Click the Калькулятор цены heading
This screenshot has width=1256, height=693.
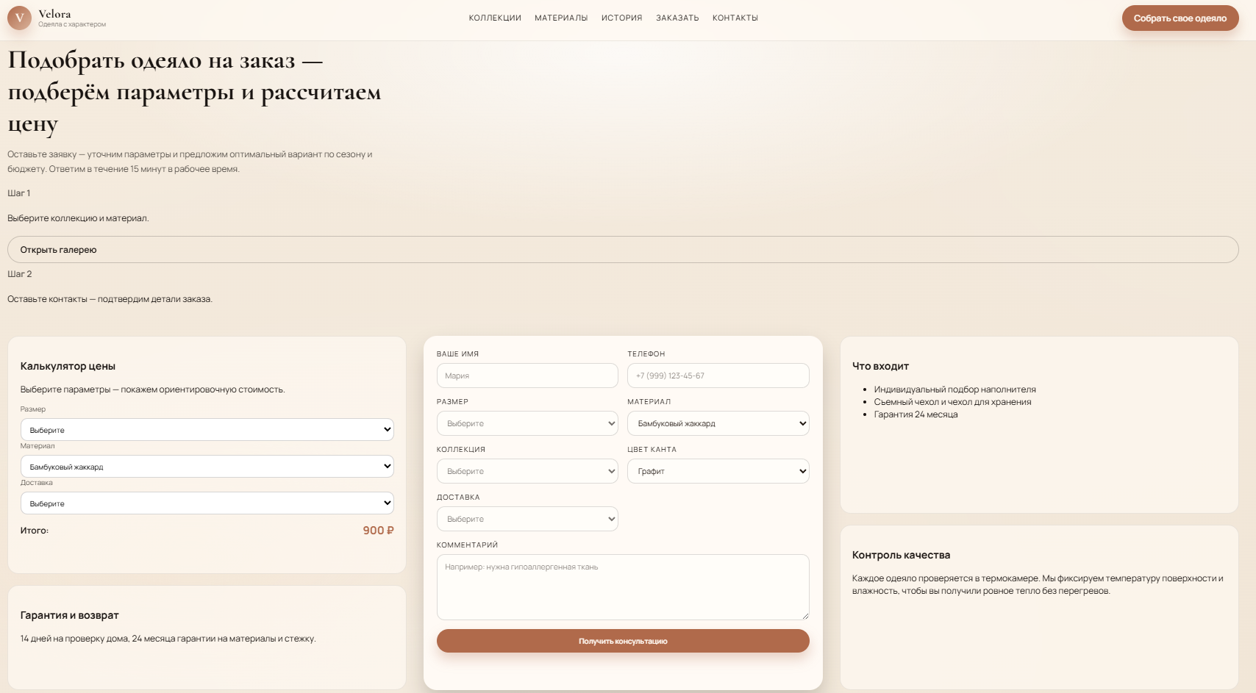point(68,366)
